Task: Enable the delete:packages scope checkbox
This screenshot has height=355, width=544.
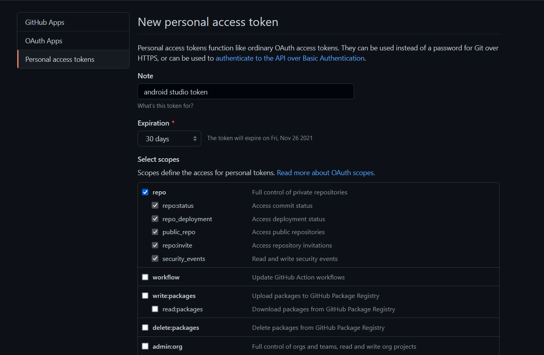Action: click(x=145, y=327)
